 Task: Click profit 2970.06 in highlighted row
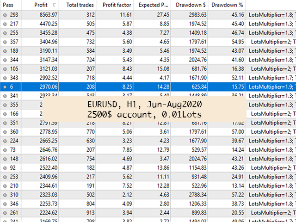click(48, 87)
